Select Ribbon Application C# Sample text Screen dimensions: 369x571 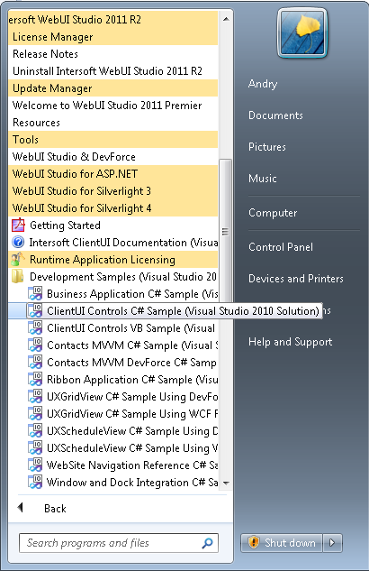click(132, 380)
